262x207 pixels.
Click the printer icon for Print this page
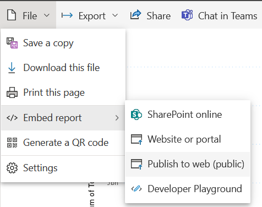click(x=12, y=92)
